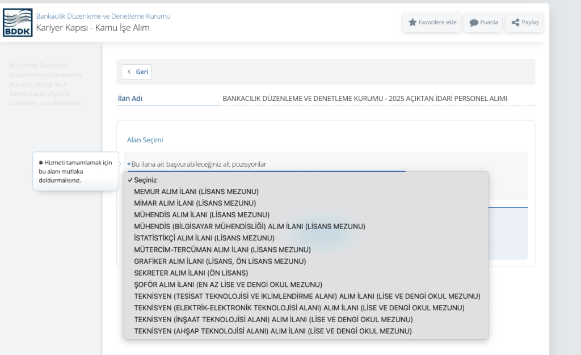Click the back chevron in Geri button
Screen dimensions: 581x355
coord(129,72)
